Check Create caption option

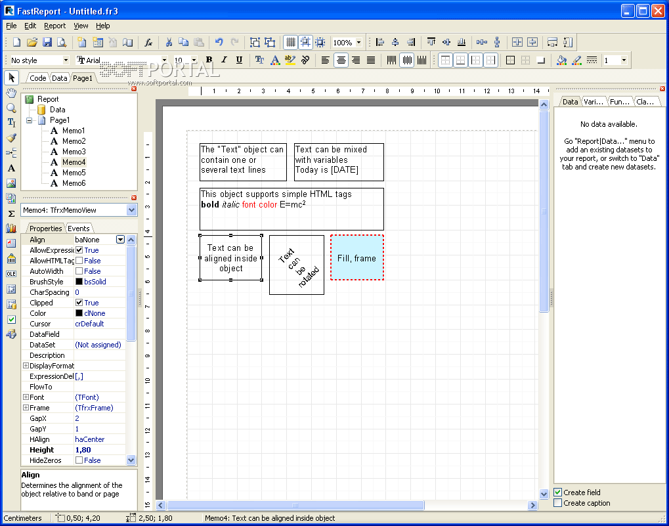coord(557,502)
